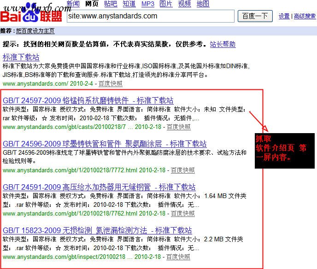View 百度快照 for the GB/T 24596-2009 result

182,170
